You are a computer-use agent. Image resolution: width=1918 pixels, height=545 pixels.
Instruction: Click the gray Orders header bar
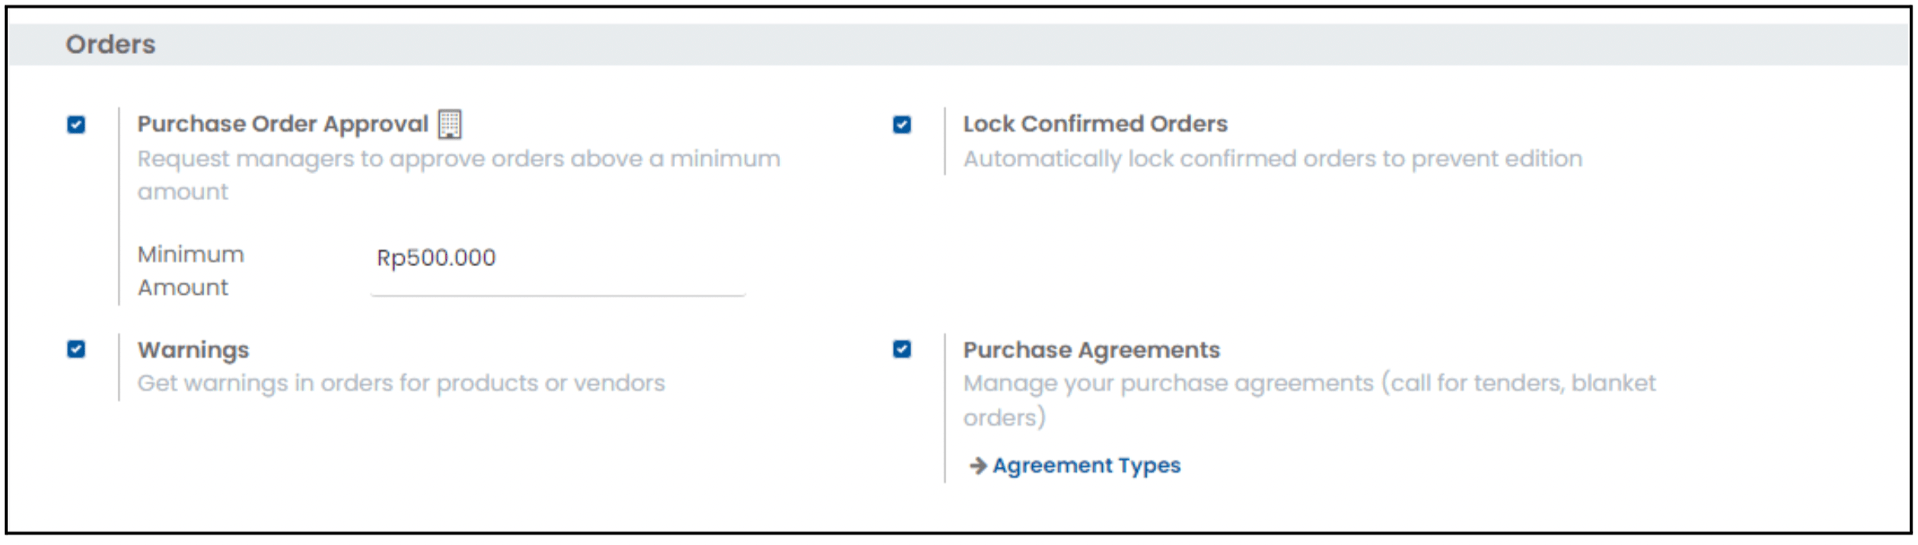[x=959, y=44]
